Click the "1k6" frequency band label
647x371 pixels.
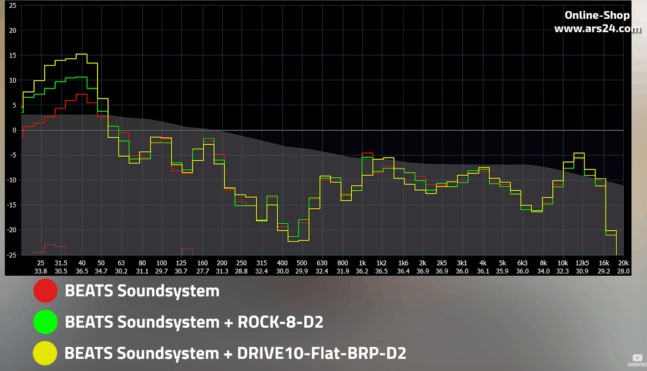click(x=403, y=263)
